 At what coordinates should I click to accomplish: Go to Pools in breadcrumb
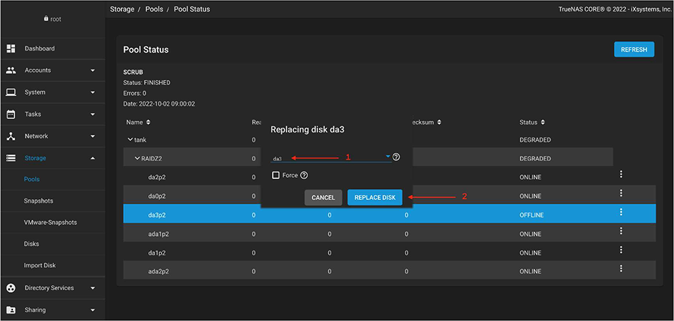pos(154,9)
